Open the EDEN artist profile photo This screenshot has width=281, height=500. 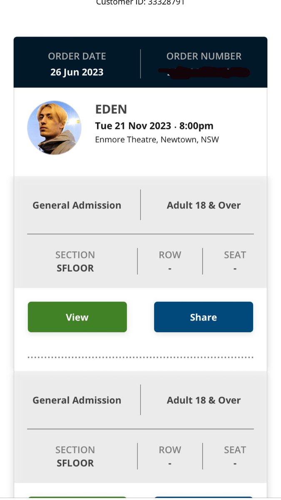coord(54,128)
